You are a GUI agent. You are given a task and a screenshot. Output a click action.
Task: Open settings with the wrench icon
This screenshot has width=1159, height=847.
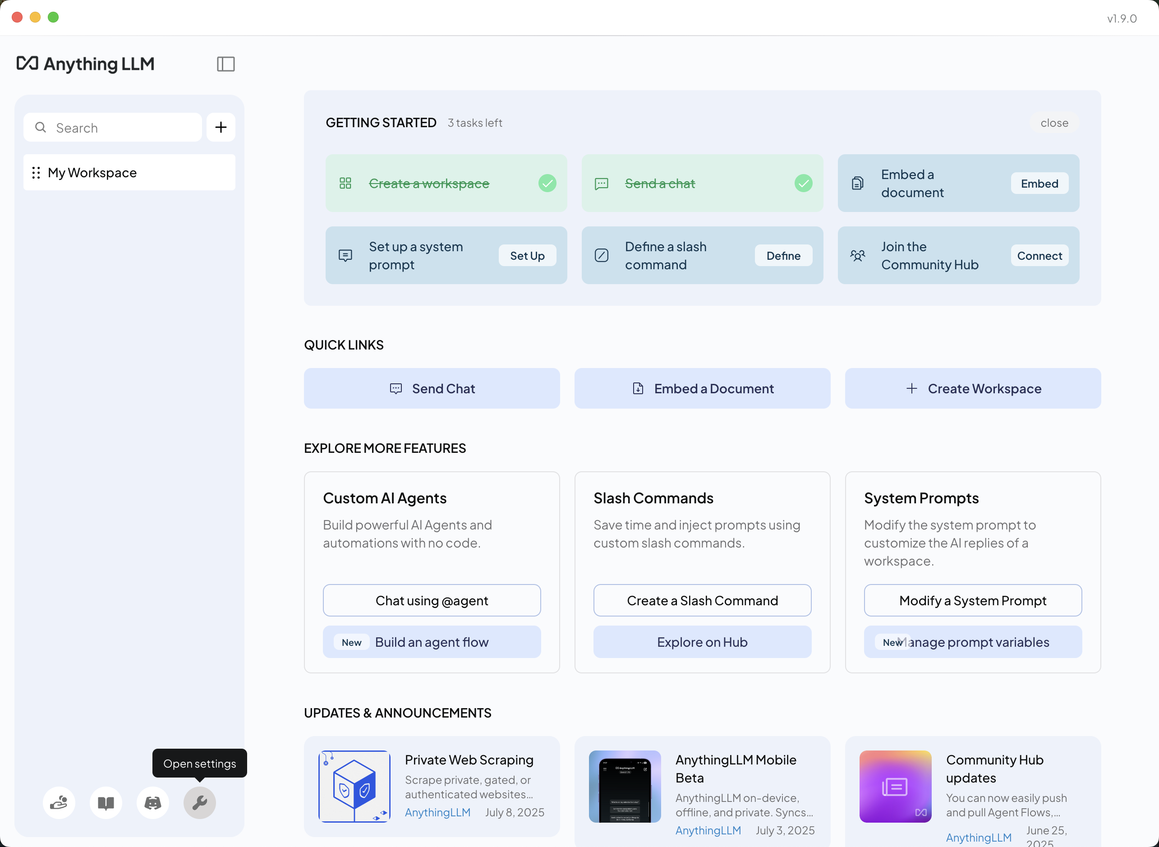(x=200, y=803)
